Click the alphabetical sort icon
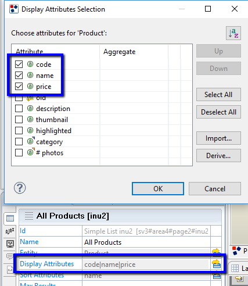 (233, 33)
